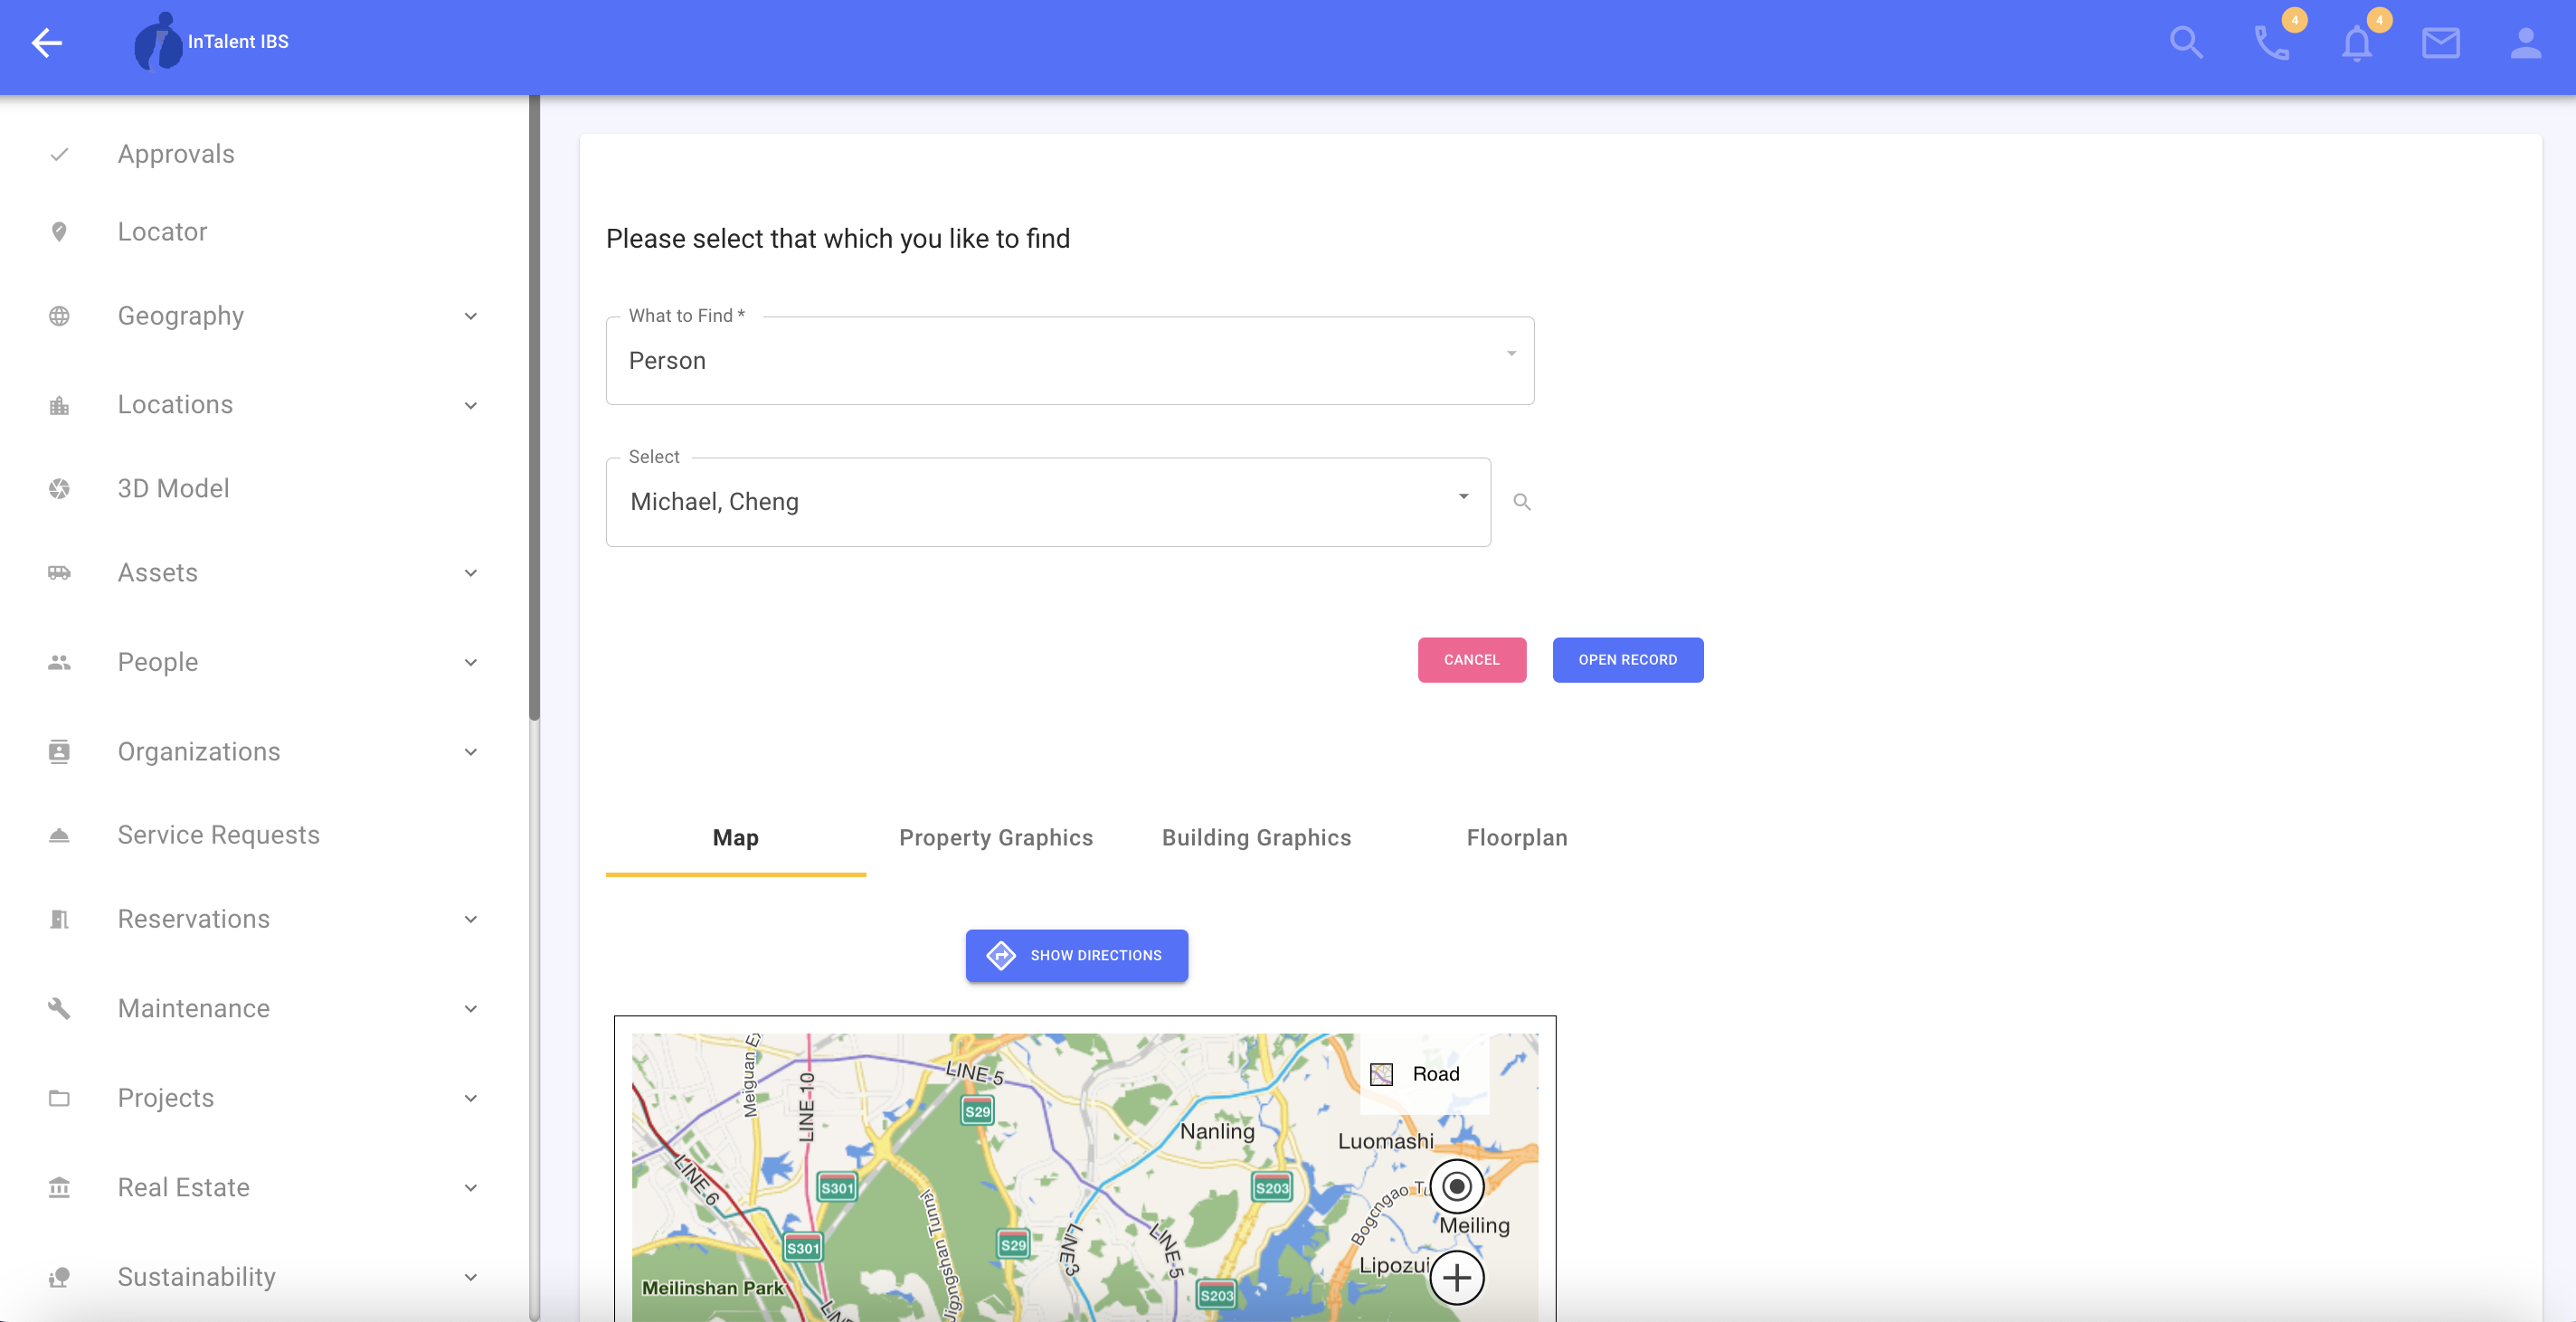Open the search icon in top bar
This screenshot has height=1322, width=2576.
(2186, 42)
